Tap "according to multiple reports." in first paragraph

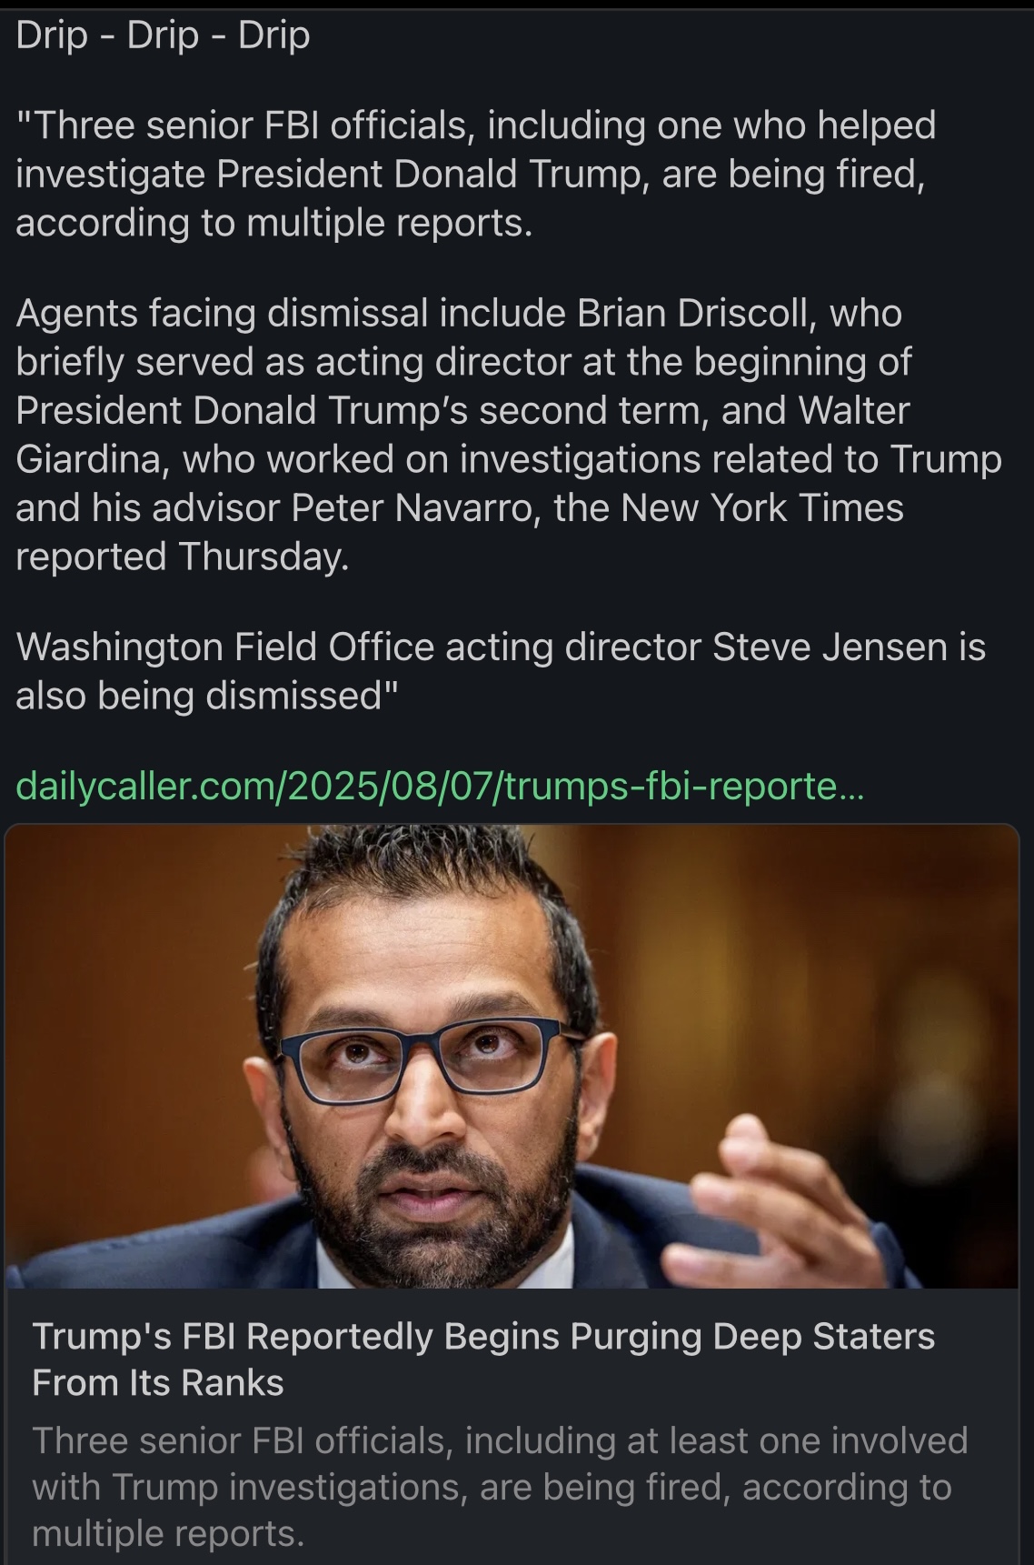[274, 223]
